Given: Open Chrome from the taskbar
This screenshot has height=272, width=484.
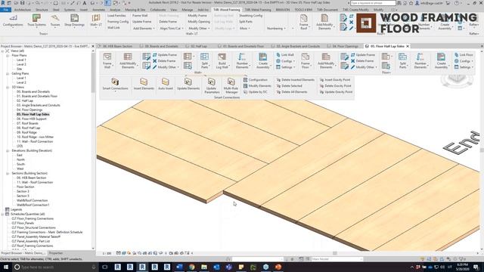Looking at the screenshot, I should [x=191, y=267].
